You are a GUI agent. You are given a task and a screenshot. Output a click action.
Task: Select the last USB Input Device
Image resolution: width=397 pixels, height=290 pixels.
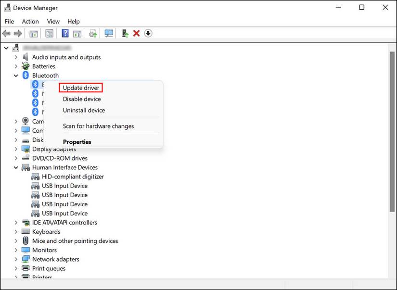65,214
